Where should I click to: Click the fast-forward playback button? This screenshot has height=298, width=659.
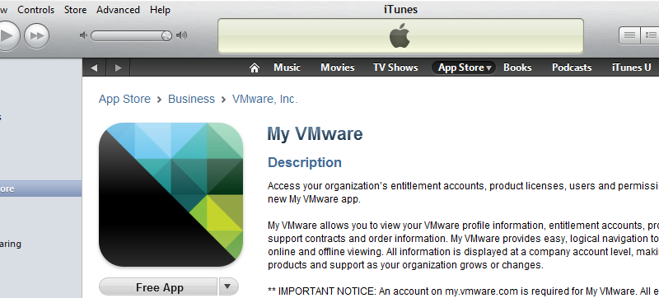click(x=36, y=35)
